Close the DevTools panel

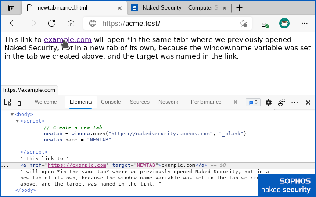click(x=308, y=102)
